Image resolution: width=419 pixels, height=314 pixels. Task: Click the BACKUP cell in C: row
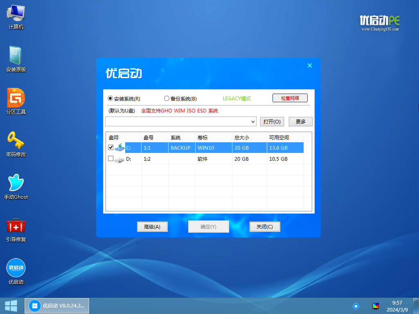182,148
